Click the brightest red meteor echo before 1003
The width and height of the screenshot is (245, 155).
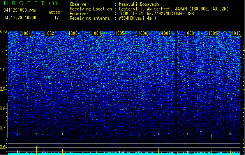point(62,134)
